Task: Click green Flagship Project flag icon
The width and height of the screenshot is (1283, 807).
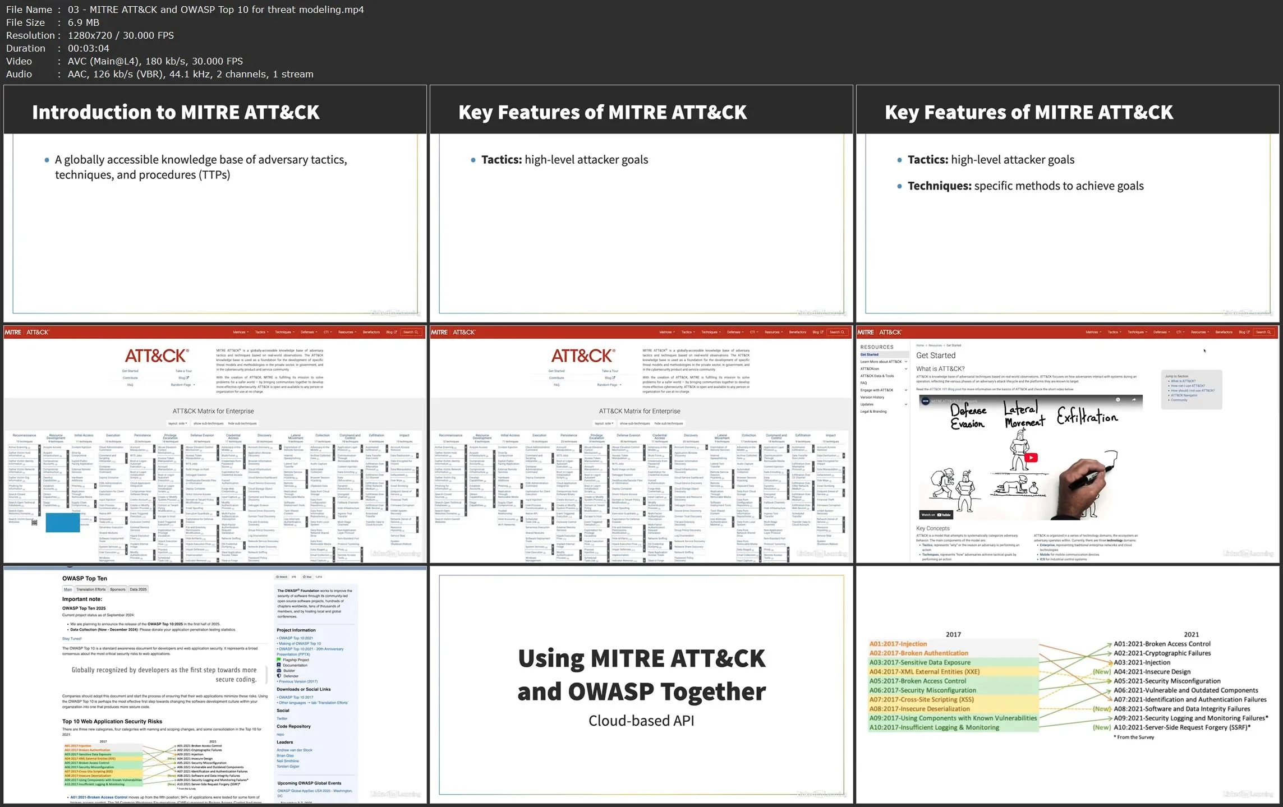Action: [279, 660]
